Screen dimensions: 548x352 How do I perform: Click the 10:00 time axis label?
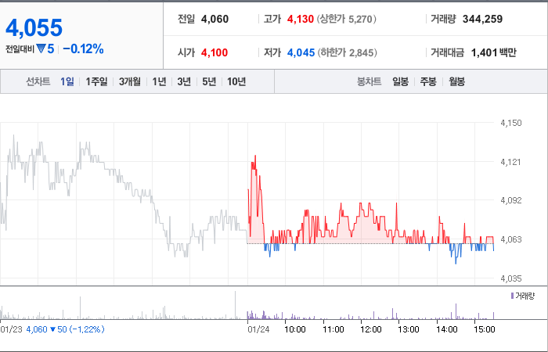pyautogui.click(x=295, y=329)
